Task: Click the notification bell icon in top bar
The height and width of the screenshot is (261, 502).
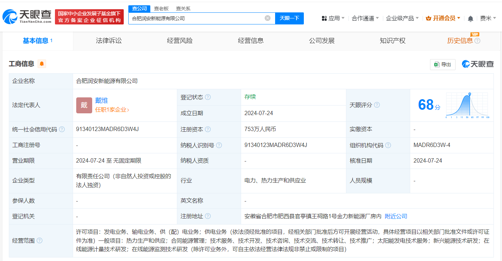Action: [x=470, y=18]
